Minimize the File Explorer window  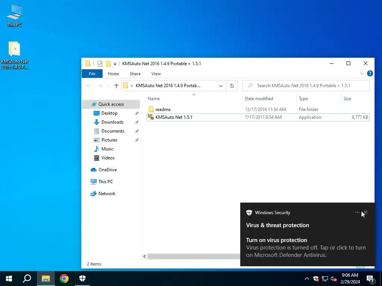(x=332, y=63)
